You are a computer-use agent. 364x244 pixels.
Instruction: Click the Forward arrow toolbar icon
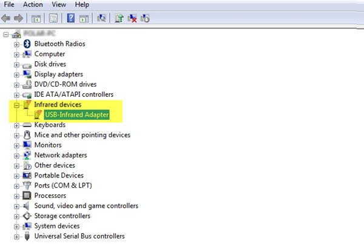[x=18, y=18]
